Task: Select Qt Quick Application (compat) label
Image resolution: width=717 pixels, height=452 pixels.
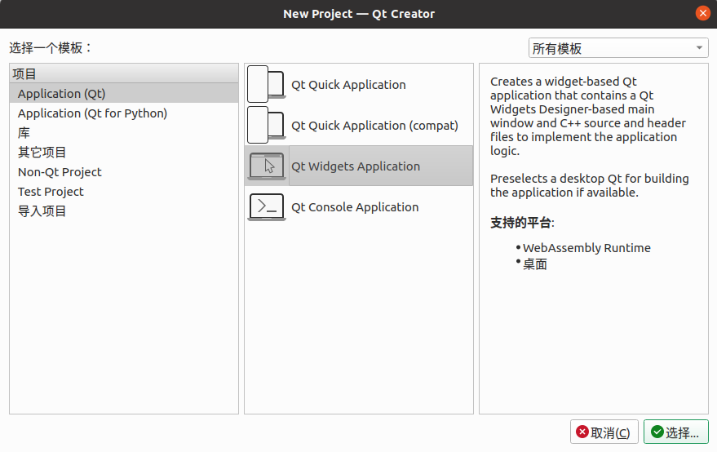Action: point(374,126)
